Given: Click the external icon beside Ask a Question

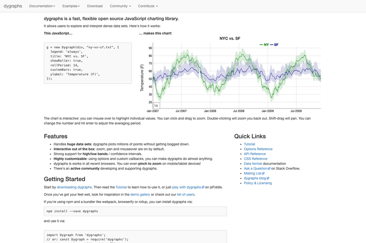Looking at the screenshot, I should 269,169.
